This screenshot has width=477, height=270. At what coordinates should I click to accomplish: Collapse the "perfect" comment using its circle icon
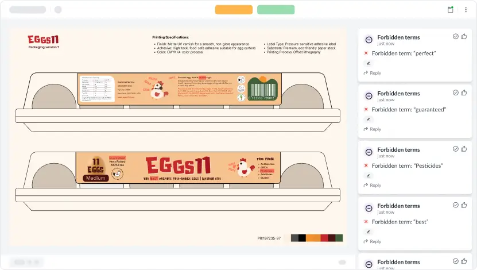(x=369, y=40)
